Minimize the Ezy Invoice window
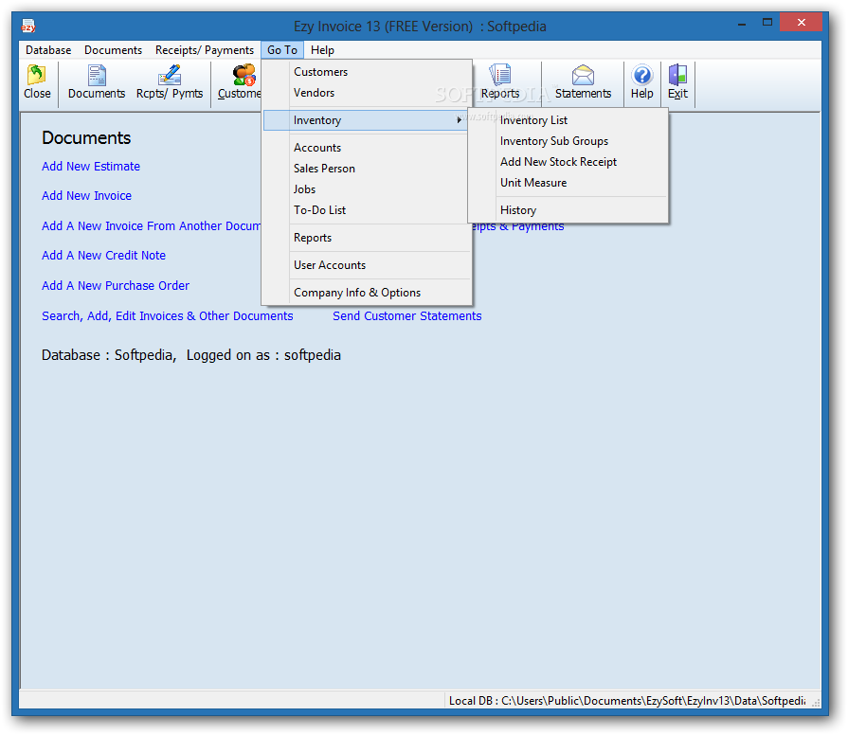Image resolution: width=848 pixels, height=735 pixels. [x=742, y=23]
